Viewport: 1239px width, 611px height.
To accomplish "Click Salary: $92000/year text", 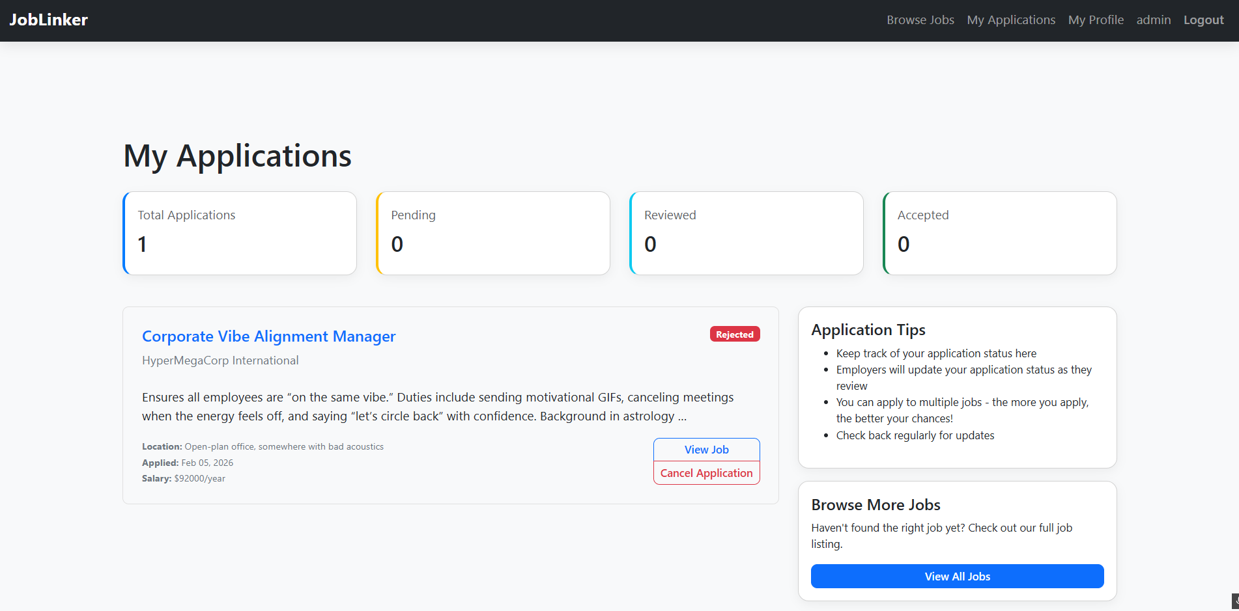I will [184, 478].
